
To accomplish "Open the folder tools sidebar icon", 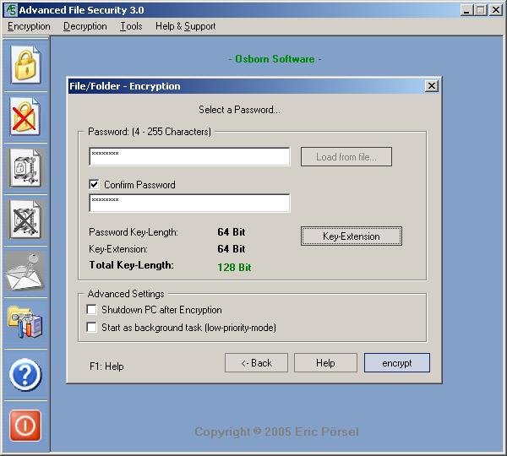I will [25, 323].
